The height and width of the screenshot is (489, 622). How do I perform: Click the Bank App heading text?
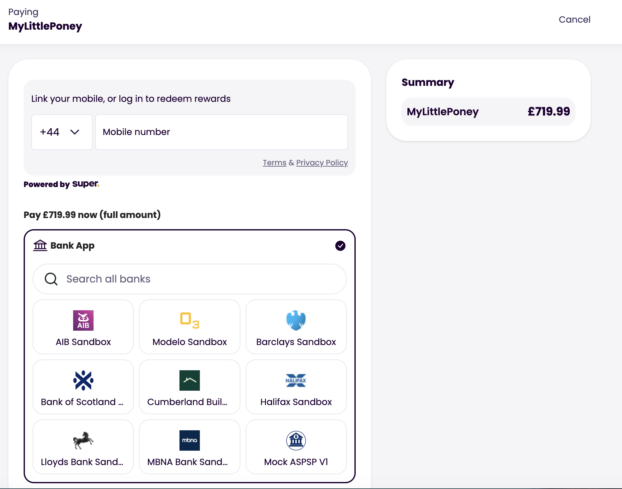pyautogui.click(x=72, y=245)
